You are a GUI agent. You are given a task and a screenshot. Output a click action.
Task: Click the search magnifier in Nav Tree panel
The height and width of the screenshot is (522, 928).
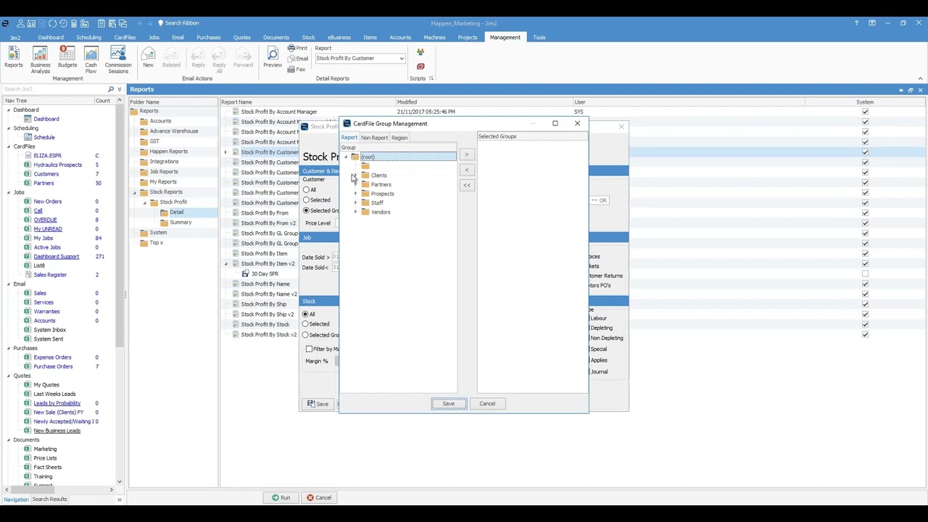pos(111,89)
